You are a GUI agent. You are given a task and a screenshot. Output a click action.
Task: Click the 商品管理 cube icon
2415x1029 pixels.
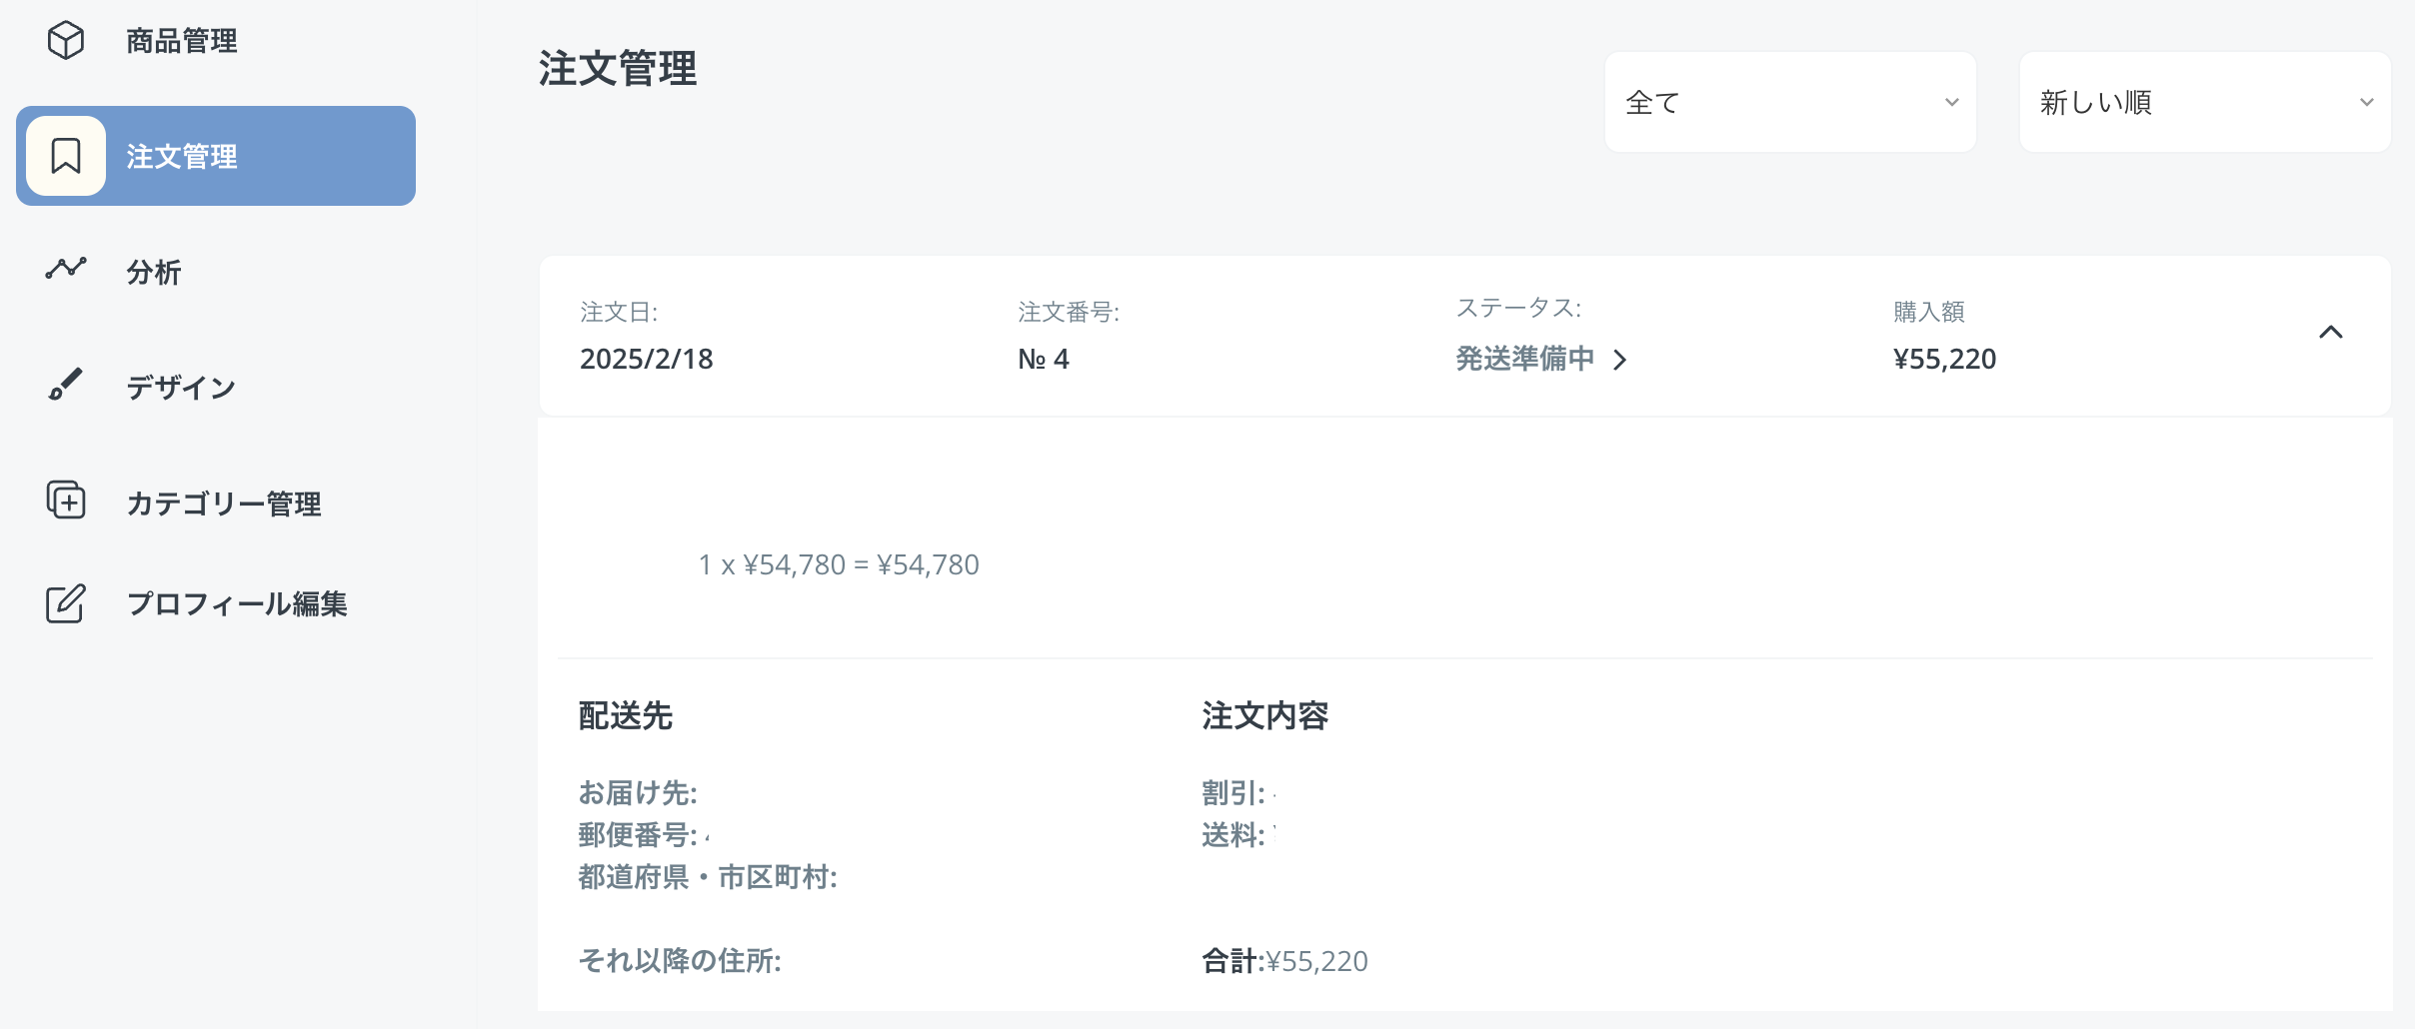pyautogui.click(x=66, y=40)
